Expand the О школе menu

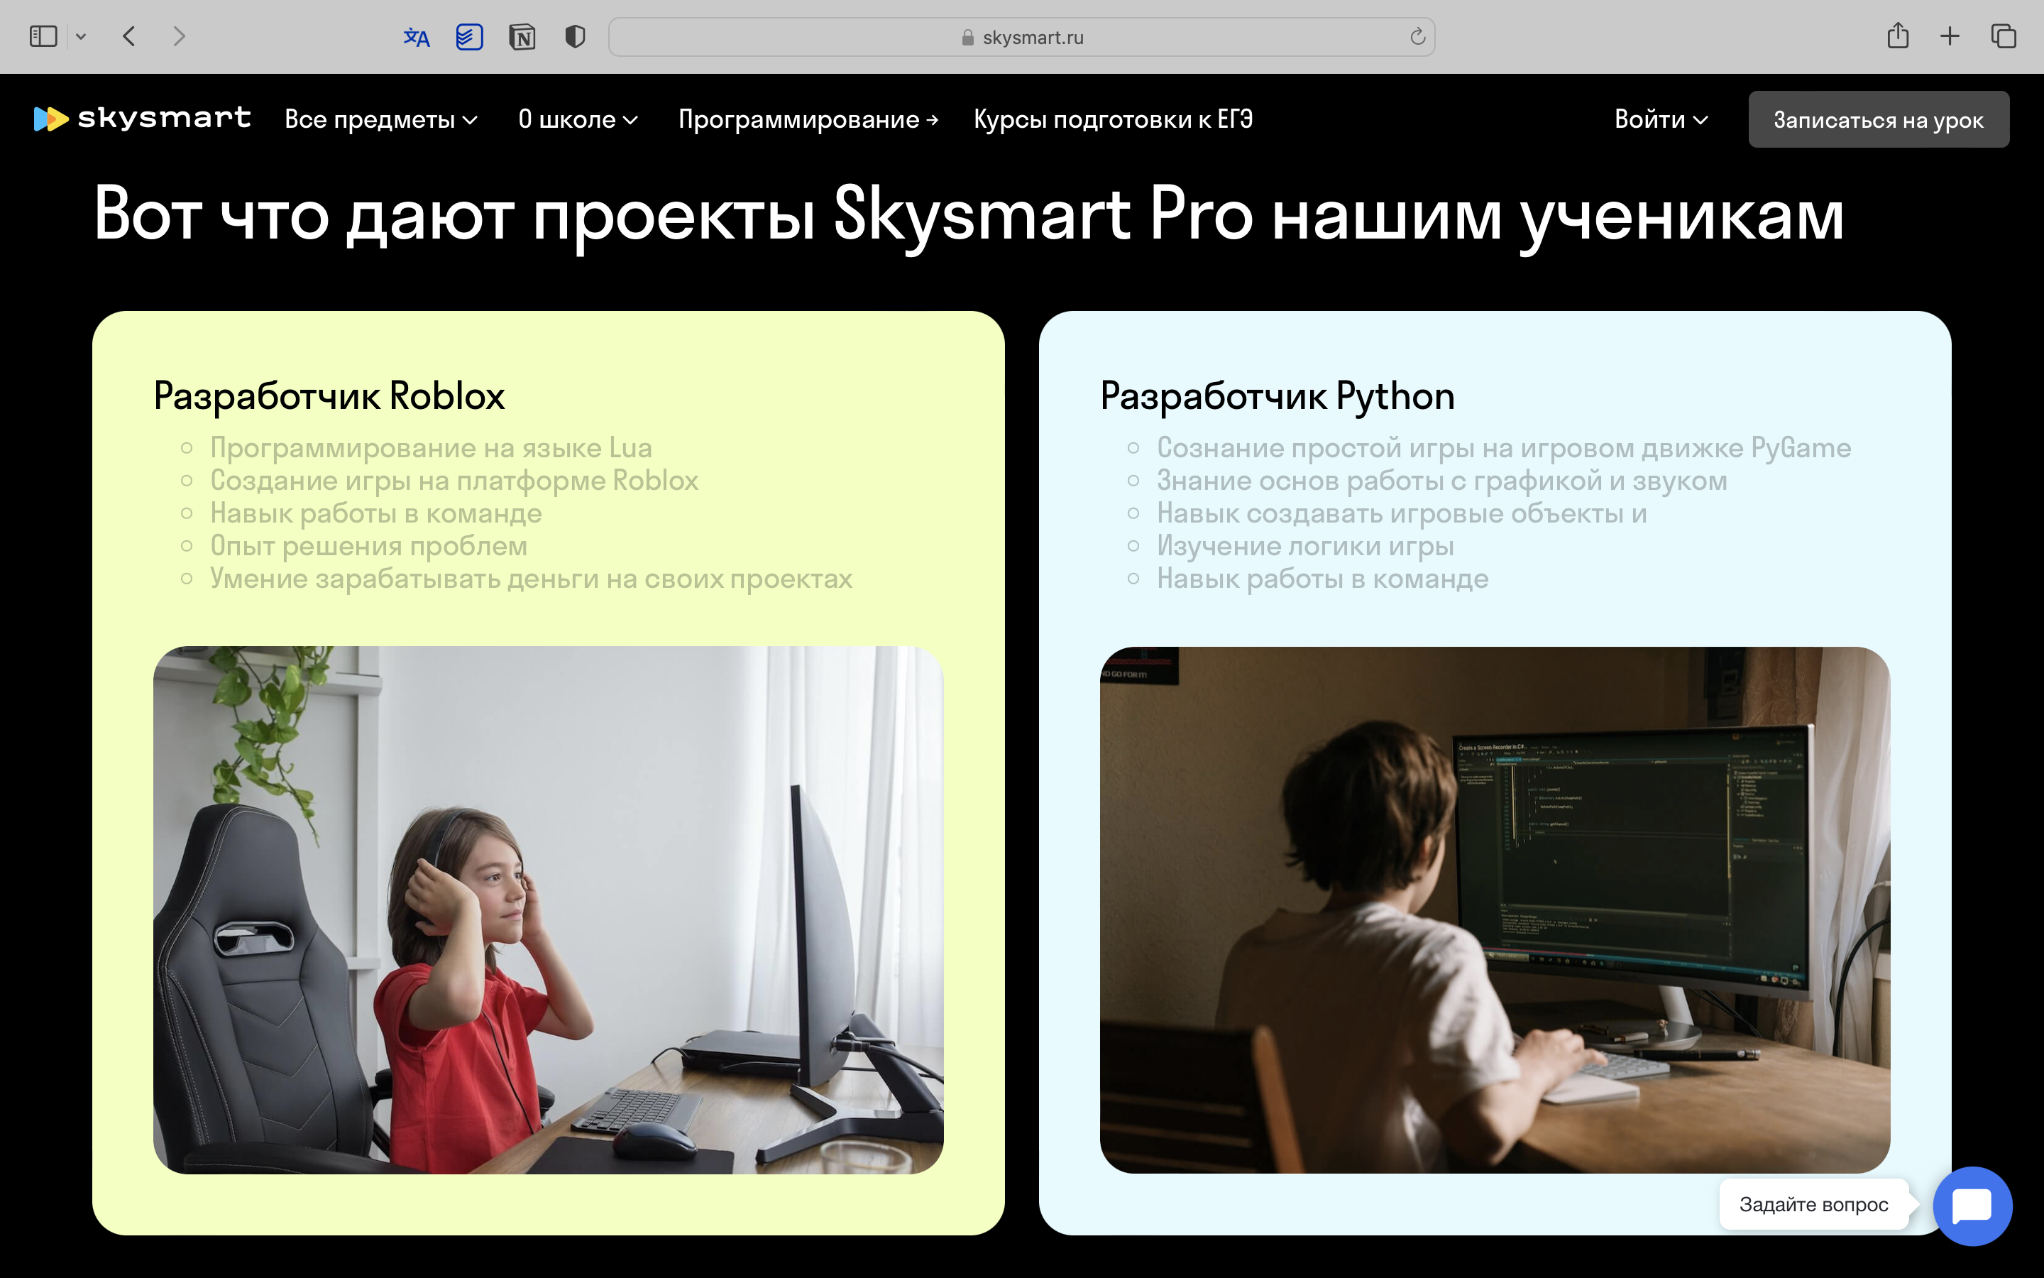(x=578, y=119)
